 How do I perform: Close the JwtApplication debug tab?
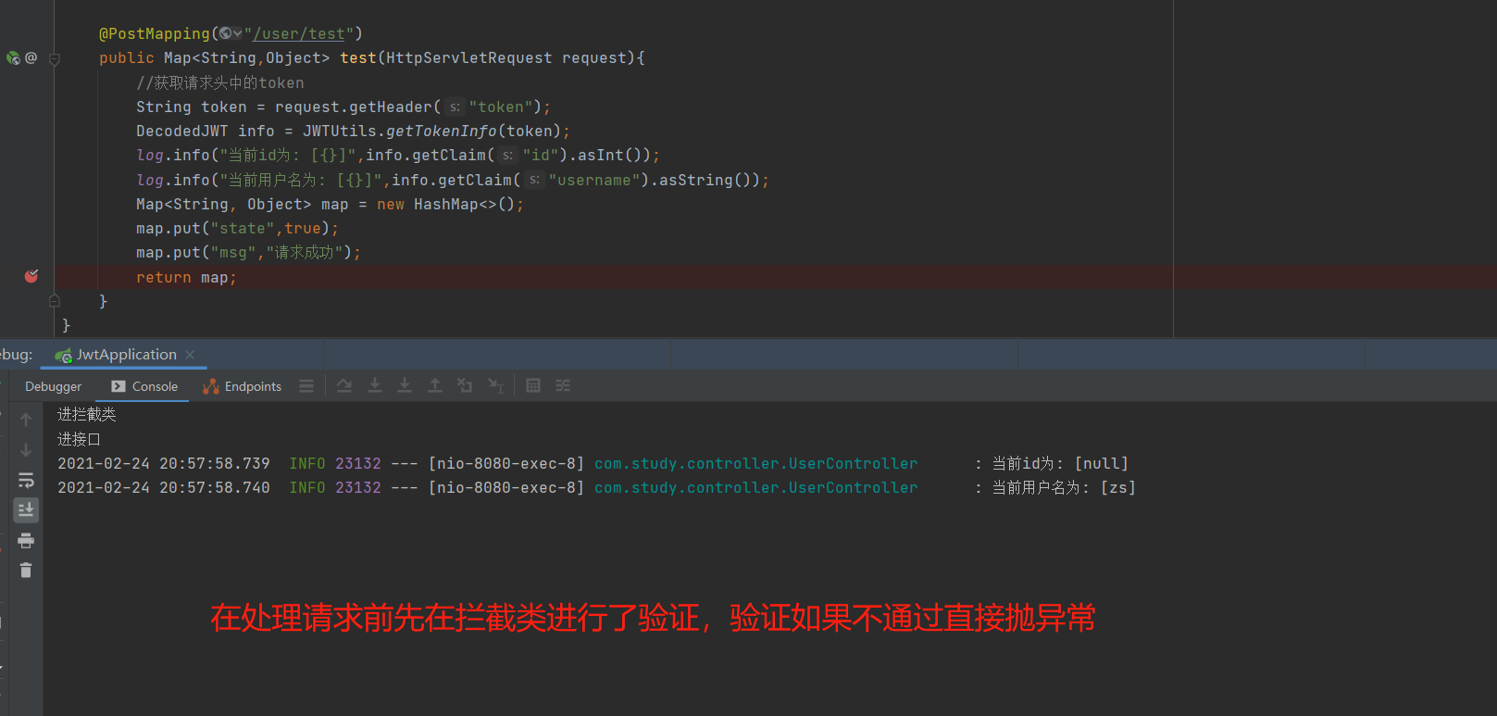[x=190, y=355]
